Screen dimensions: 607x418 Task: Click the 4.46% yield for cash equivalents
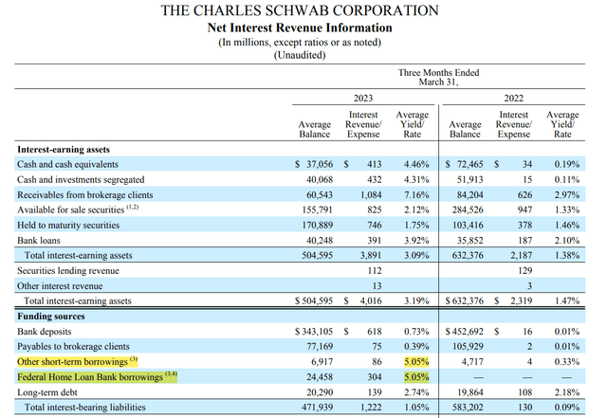(416, 165)
